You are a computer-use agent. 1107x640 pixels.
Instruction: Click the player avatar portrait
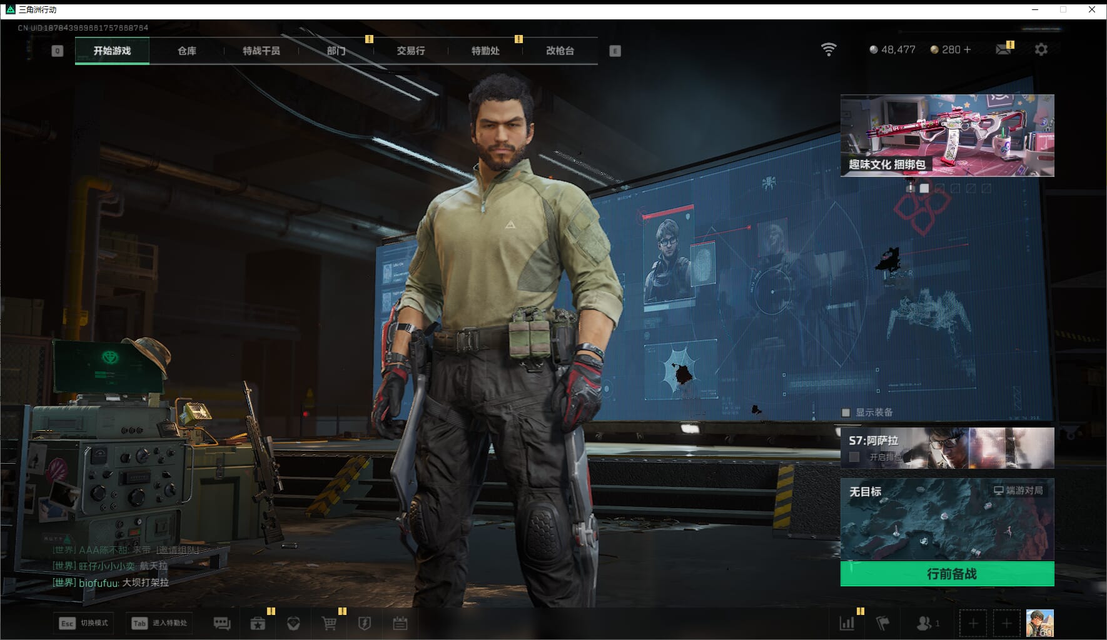click(x=1040, y=623)
